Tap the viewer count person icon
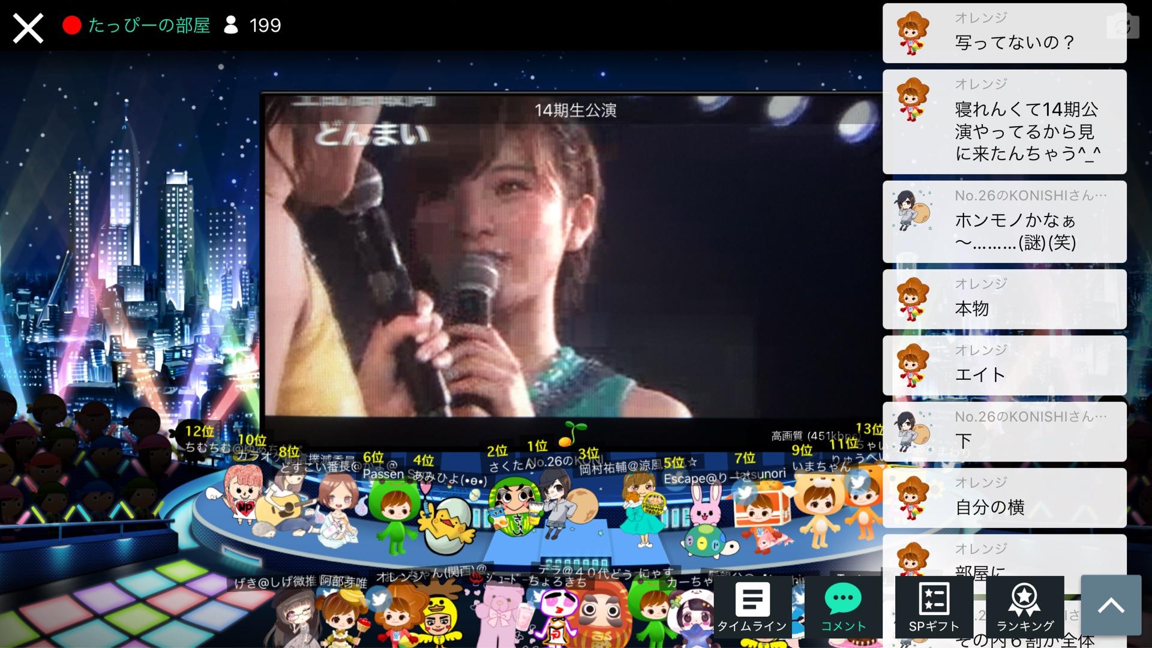 pos(231,25)
